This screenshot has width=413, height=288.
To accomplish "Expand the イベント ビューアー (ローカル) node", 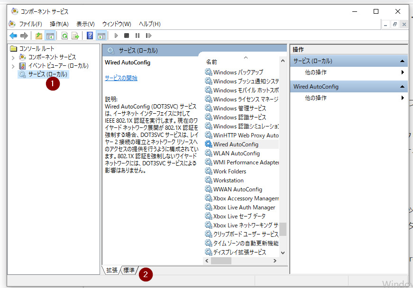I will click(13, 66).
